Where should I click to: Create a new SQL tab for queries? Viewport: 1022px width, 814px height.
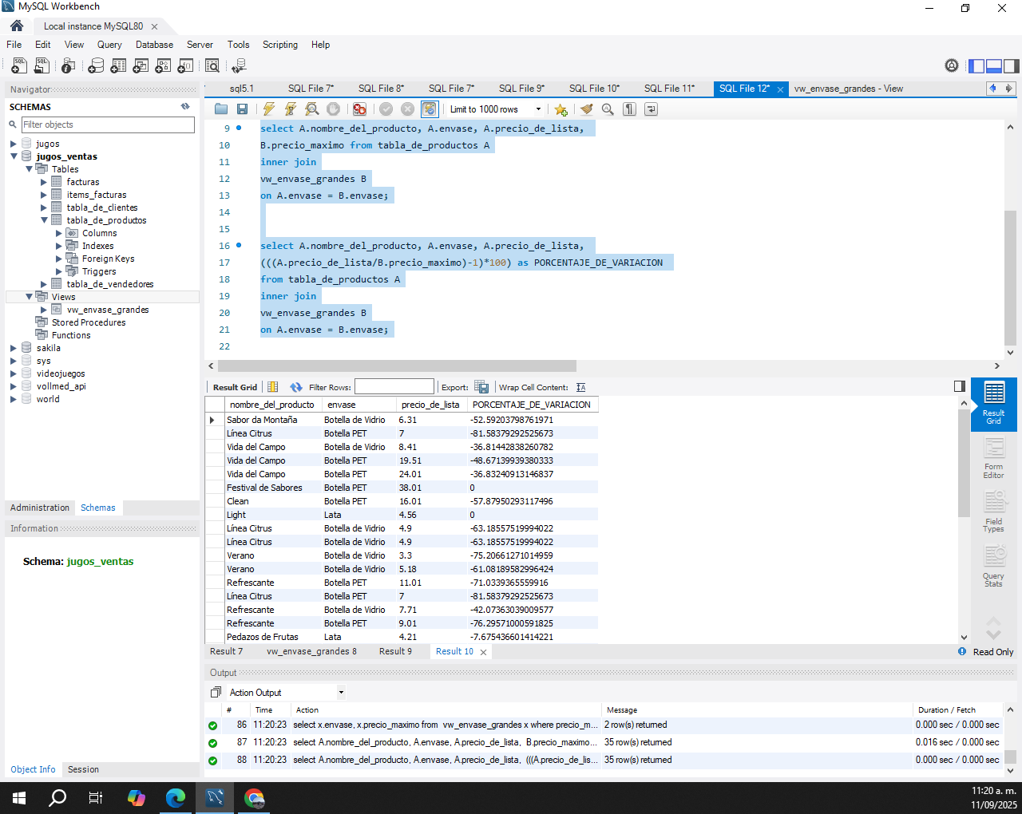pos(19,65)
